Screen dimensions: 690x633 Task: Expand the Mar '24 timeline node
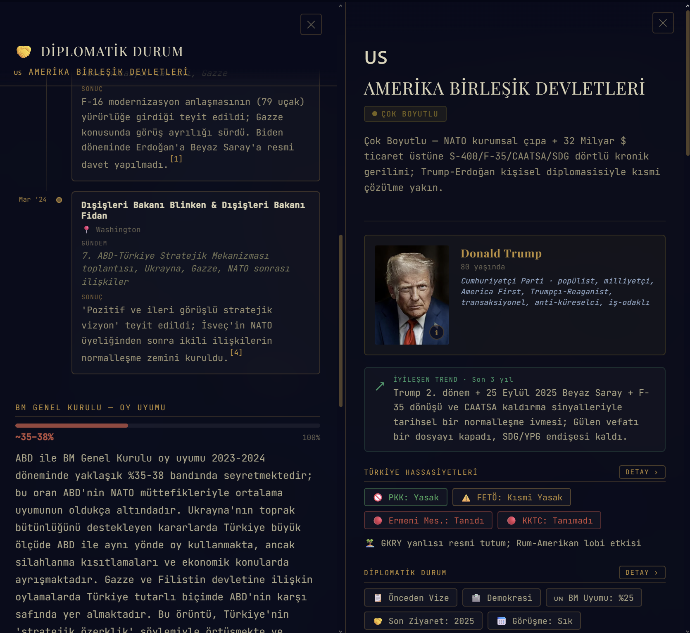tap(59, 199)
